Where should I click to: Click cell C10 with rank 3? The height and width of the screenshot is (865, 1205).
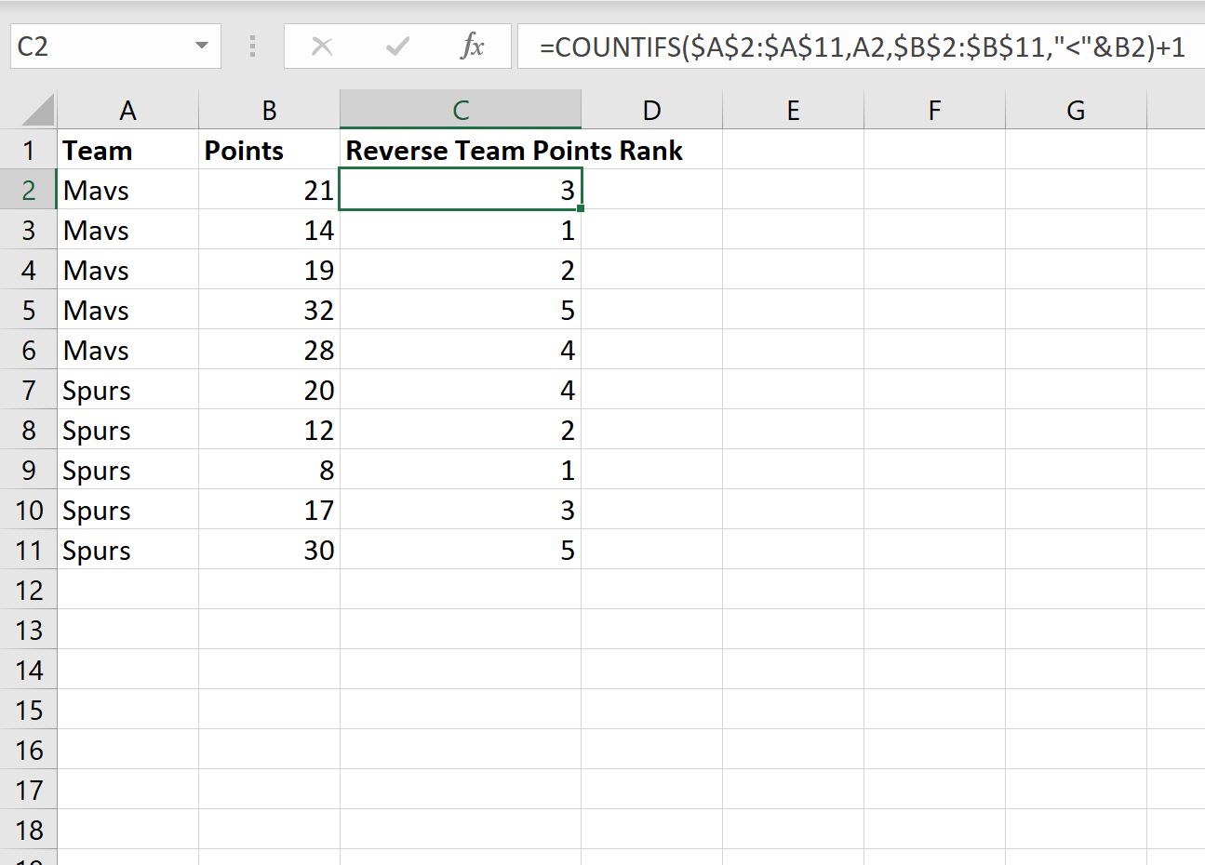coord(461,510)
